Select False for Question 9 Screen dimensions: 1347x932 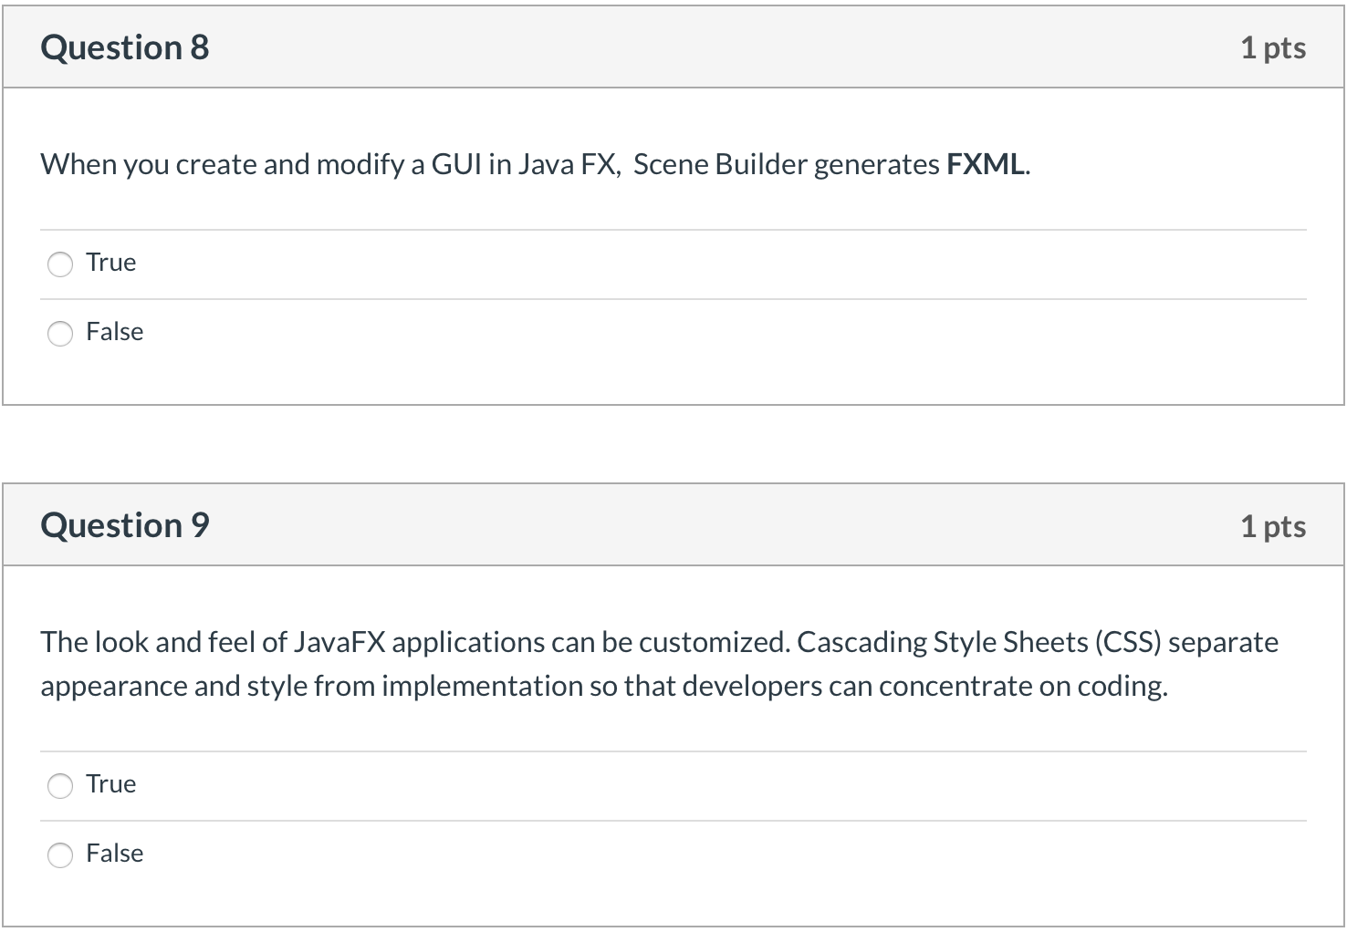[60, 855]
